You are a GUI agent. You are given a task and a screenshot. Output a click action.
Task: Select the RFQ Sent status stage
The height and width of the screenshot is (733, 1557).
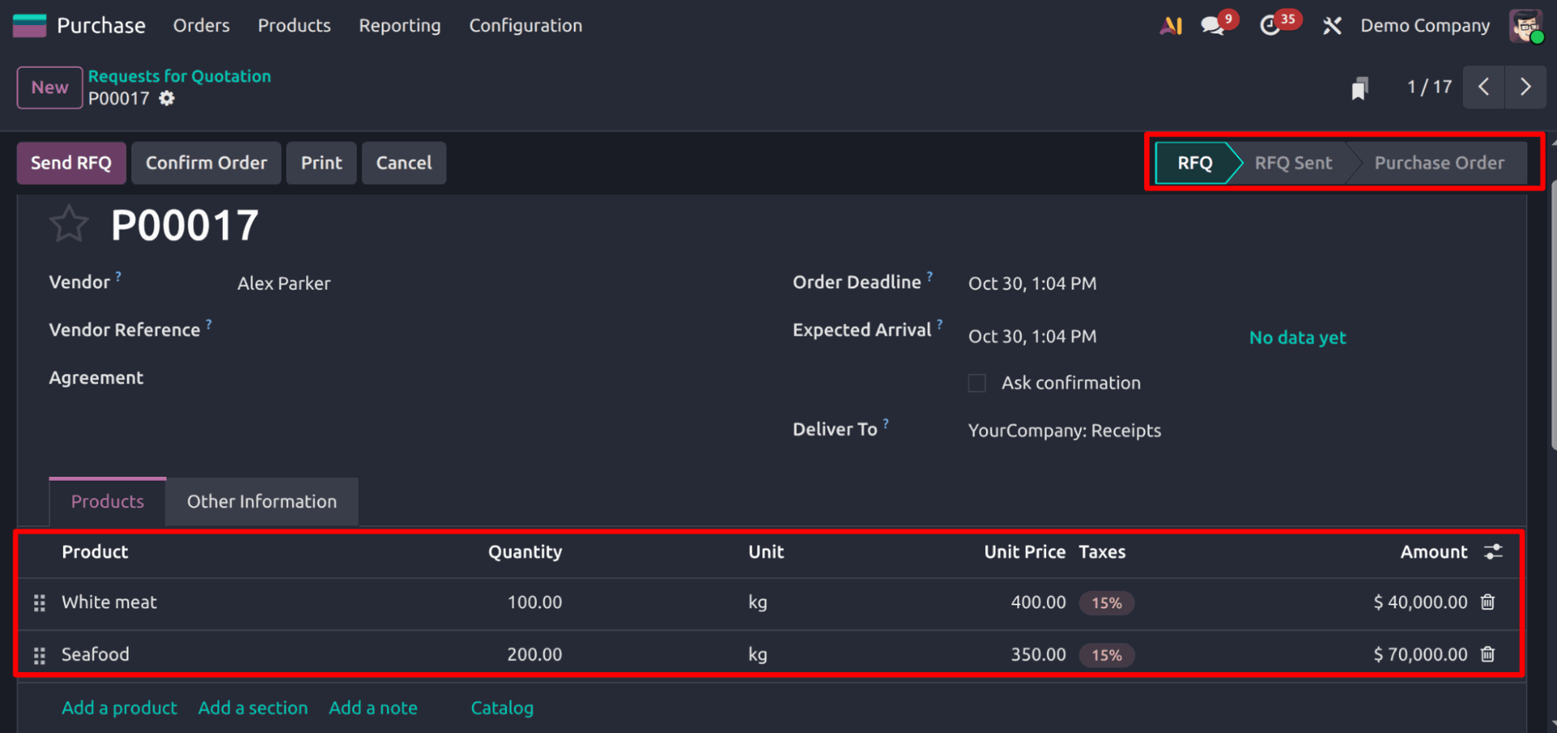coord(1293,163)
